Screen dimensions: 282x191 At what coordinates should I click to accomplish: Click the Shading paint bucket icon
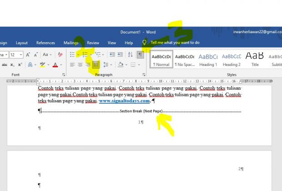click(121, 65)
